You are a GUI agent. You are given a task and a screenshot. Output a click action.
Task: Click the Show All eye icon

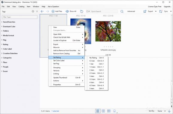67,11
